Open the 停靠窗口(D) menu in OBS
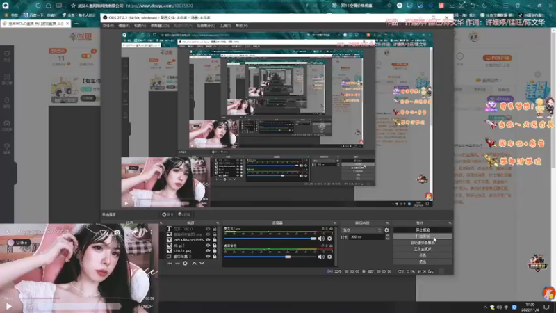This screenshot has width=556, height=313. [160, 26]
